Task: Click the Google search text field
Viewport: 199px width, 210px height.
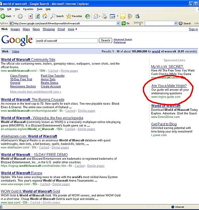Action: (x=67, y=41)
